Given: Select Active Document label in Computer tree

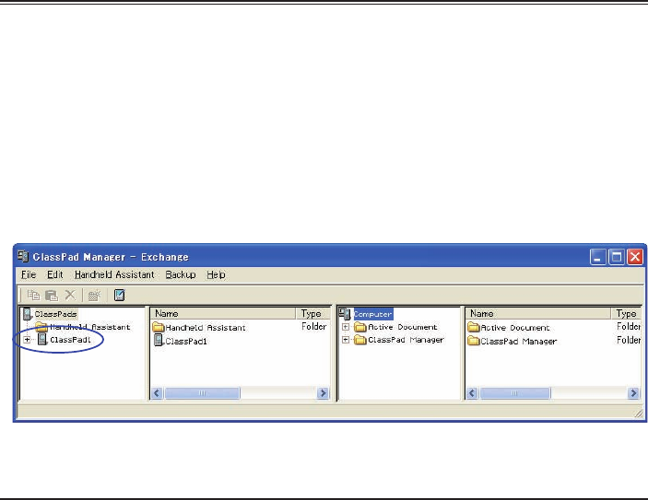Looking at the screenshot, I should (403, 327).
